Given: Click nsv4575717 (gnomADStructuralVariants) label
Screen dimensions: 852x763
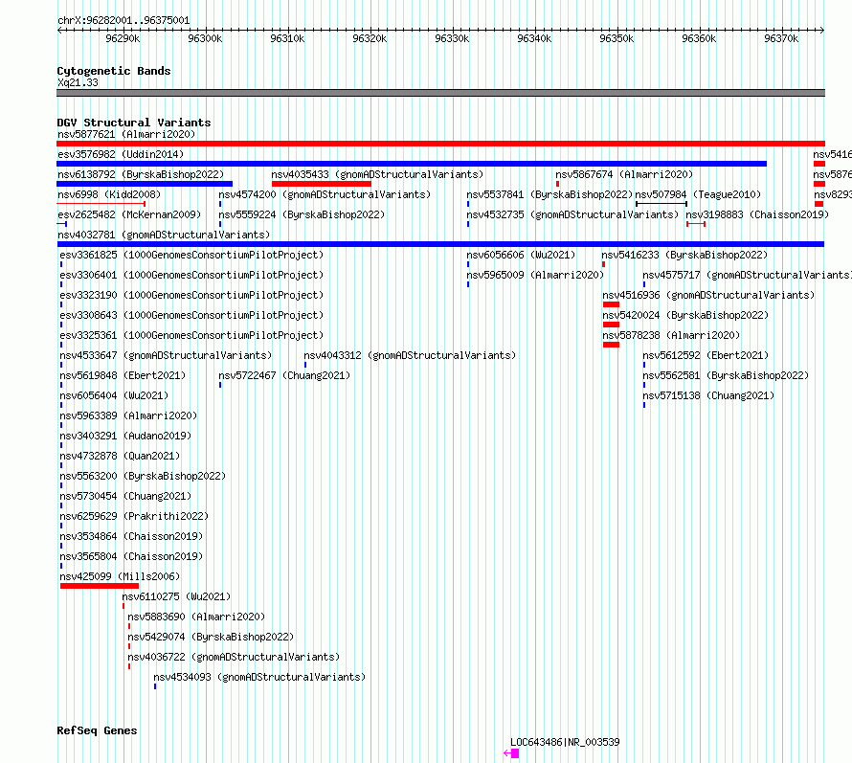Looking at the screenshot, I should (x=747, y=275).
